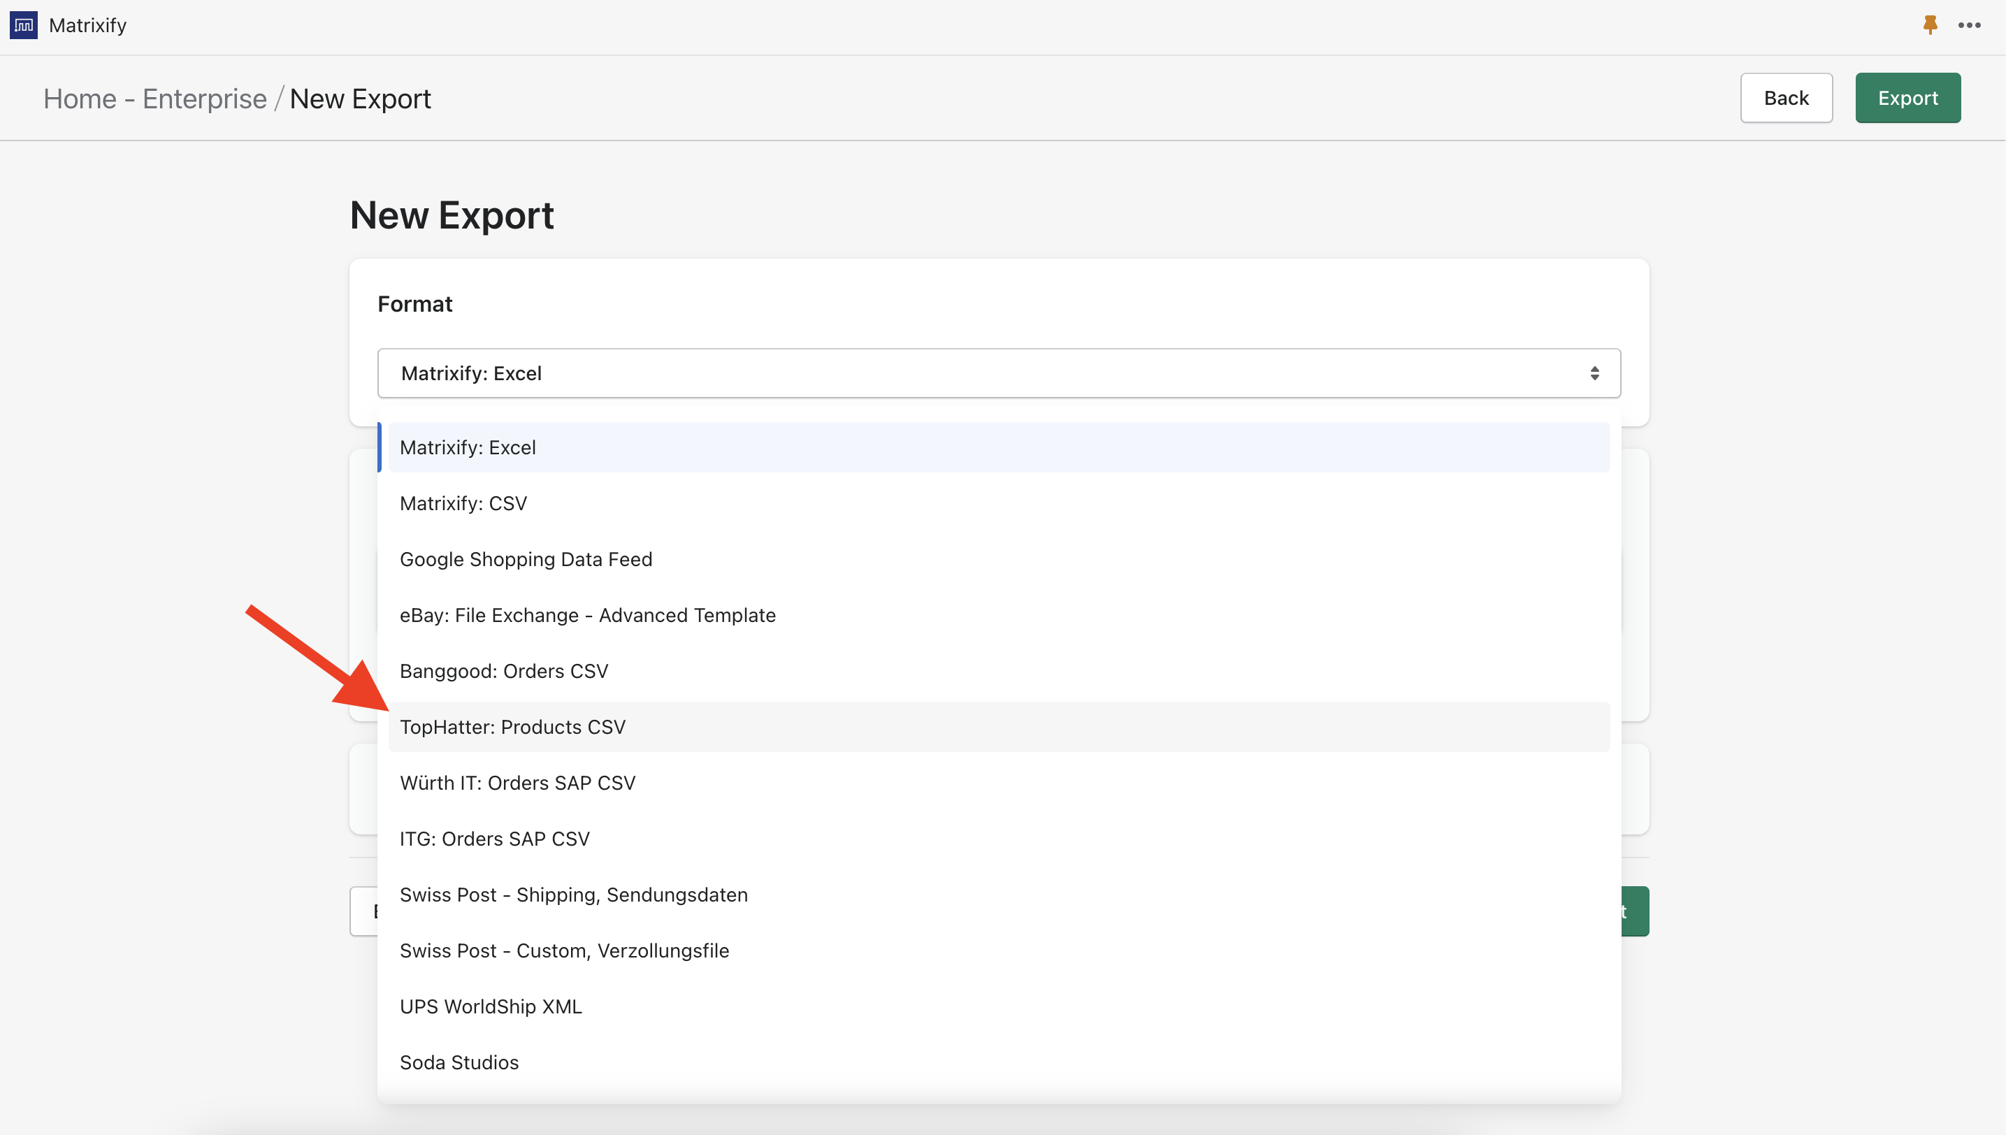Image resolution: width=2006 pixels, height=1135 pixels.
Task: Select Google Shopping Data Feed format
Action: coord(526,558)
